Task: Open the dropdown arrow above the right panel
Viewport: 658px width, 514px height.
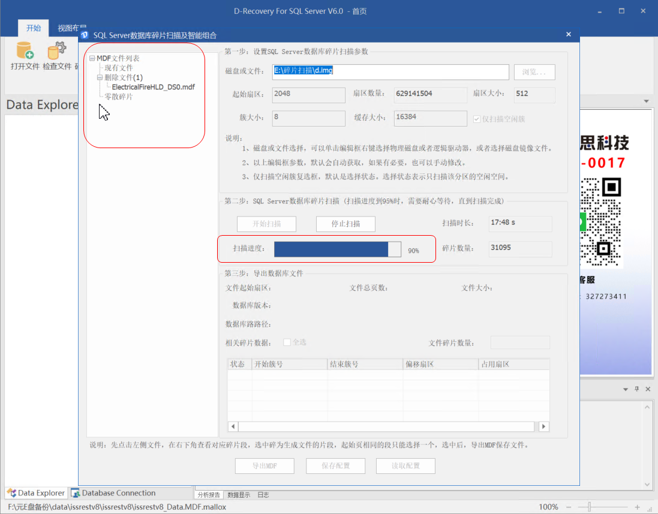Action: (646, 101)
